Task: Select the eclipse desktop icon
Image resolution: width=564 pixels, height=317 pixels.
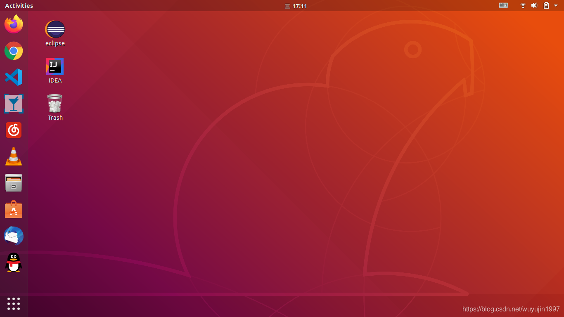Action: click(x=55, y=33)
